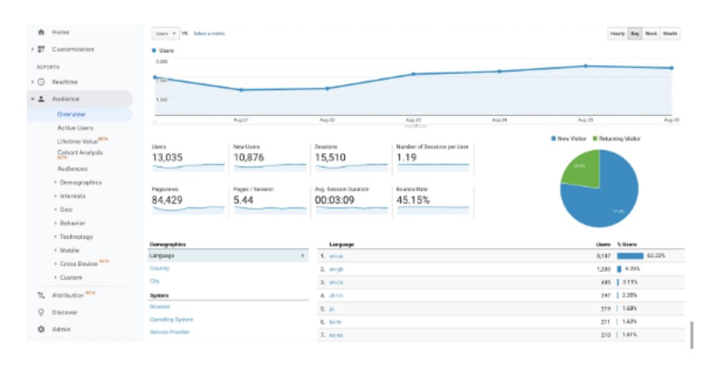Click the Customization dashboard icon
This screenshot has height=370, width=724.
click(41, 49)
